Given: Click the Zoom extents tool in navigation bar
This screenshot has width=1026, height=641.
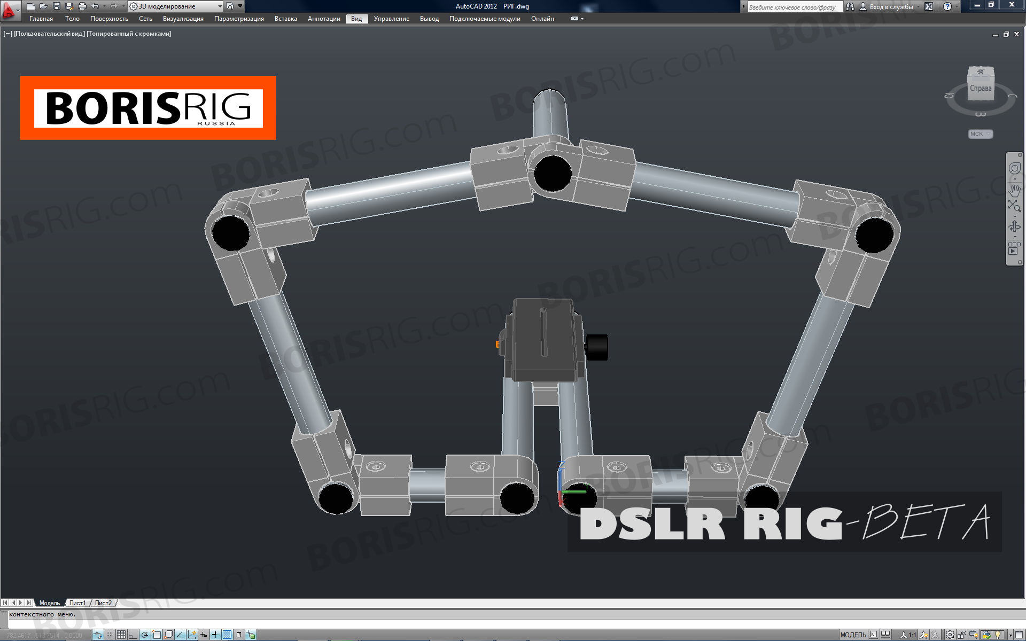Looking at the screenshot, I should 1014,206.
